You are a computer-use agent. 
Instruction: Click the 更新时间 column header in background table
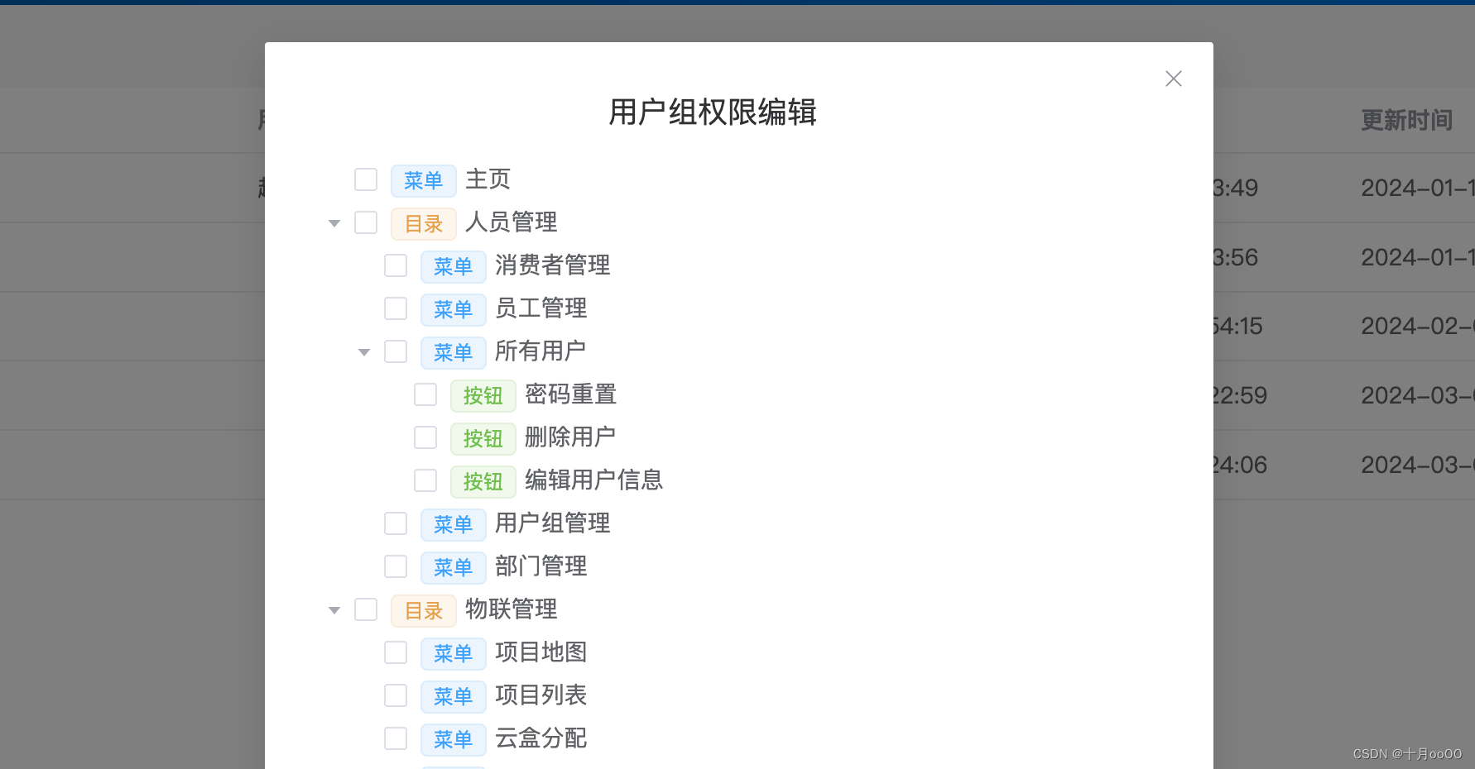[x=1407, y=121]
